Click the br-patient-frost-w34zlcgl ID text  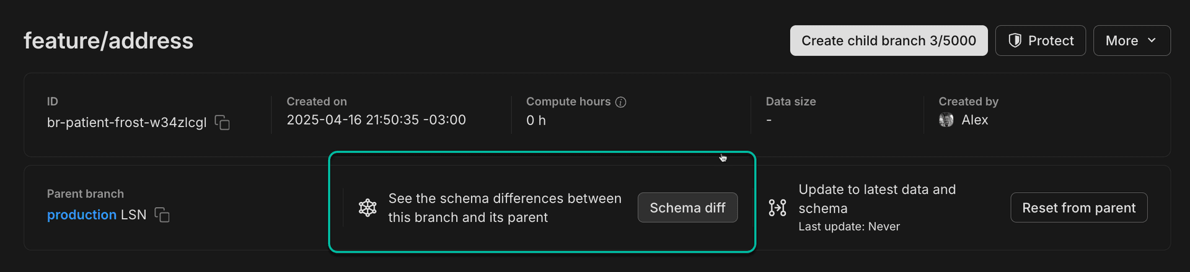(x=126, y=123)
